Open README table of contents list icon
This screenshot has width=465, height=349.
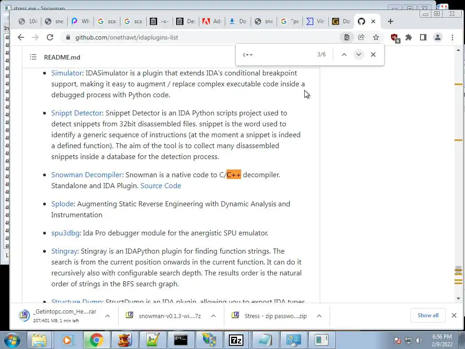point(33,57)
